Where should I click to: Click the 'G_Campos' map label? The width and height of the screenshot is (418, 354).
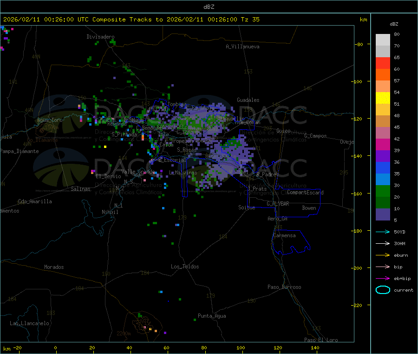pyautogui.click(x=315, y=136)
